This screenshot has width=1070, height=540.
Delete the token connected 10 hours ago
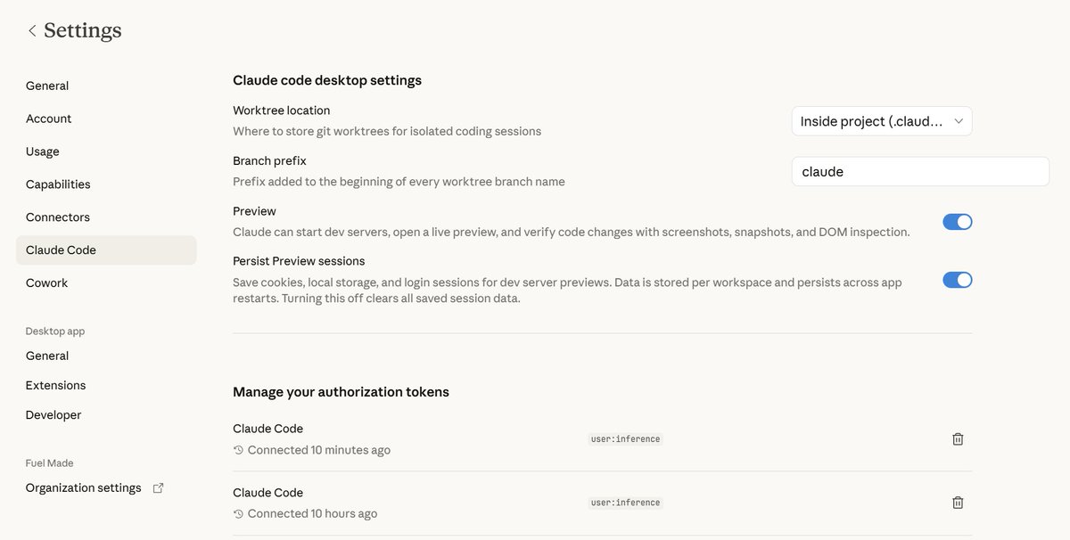(x=958, y=503)
